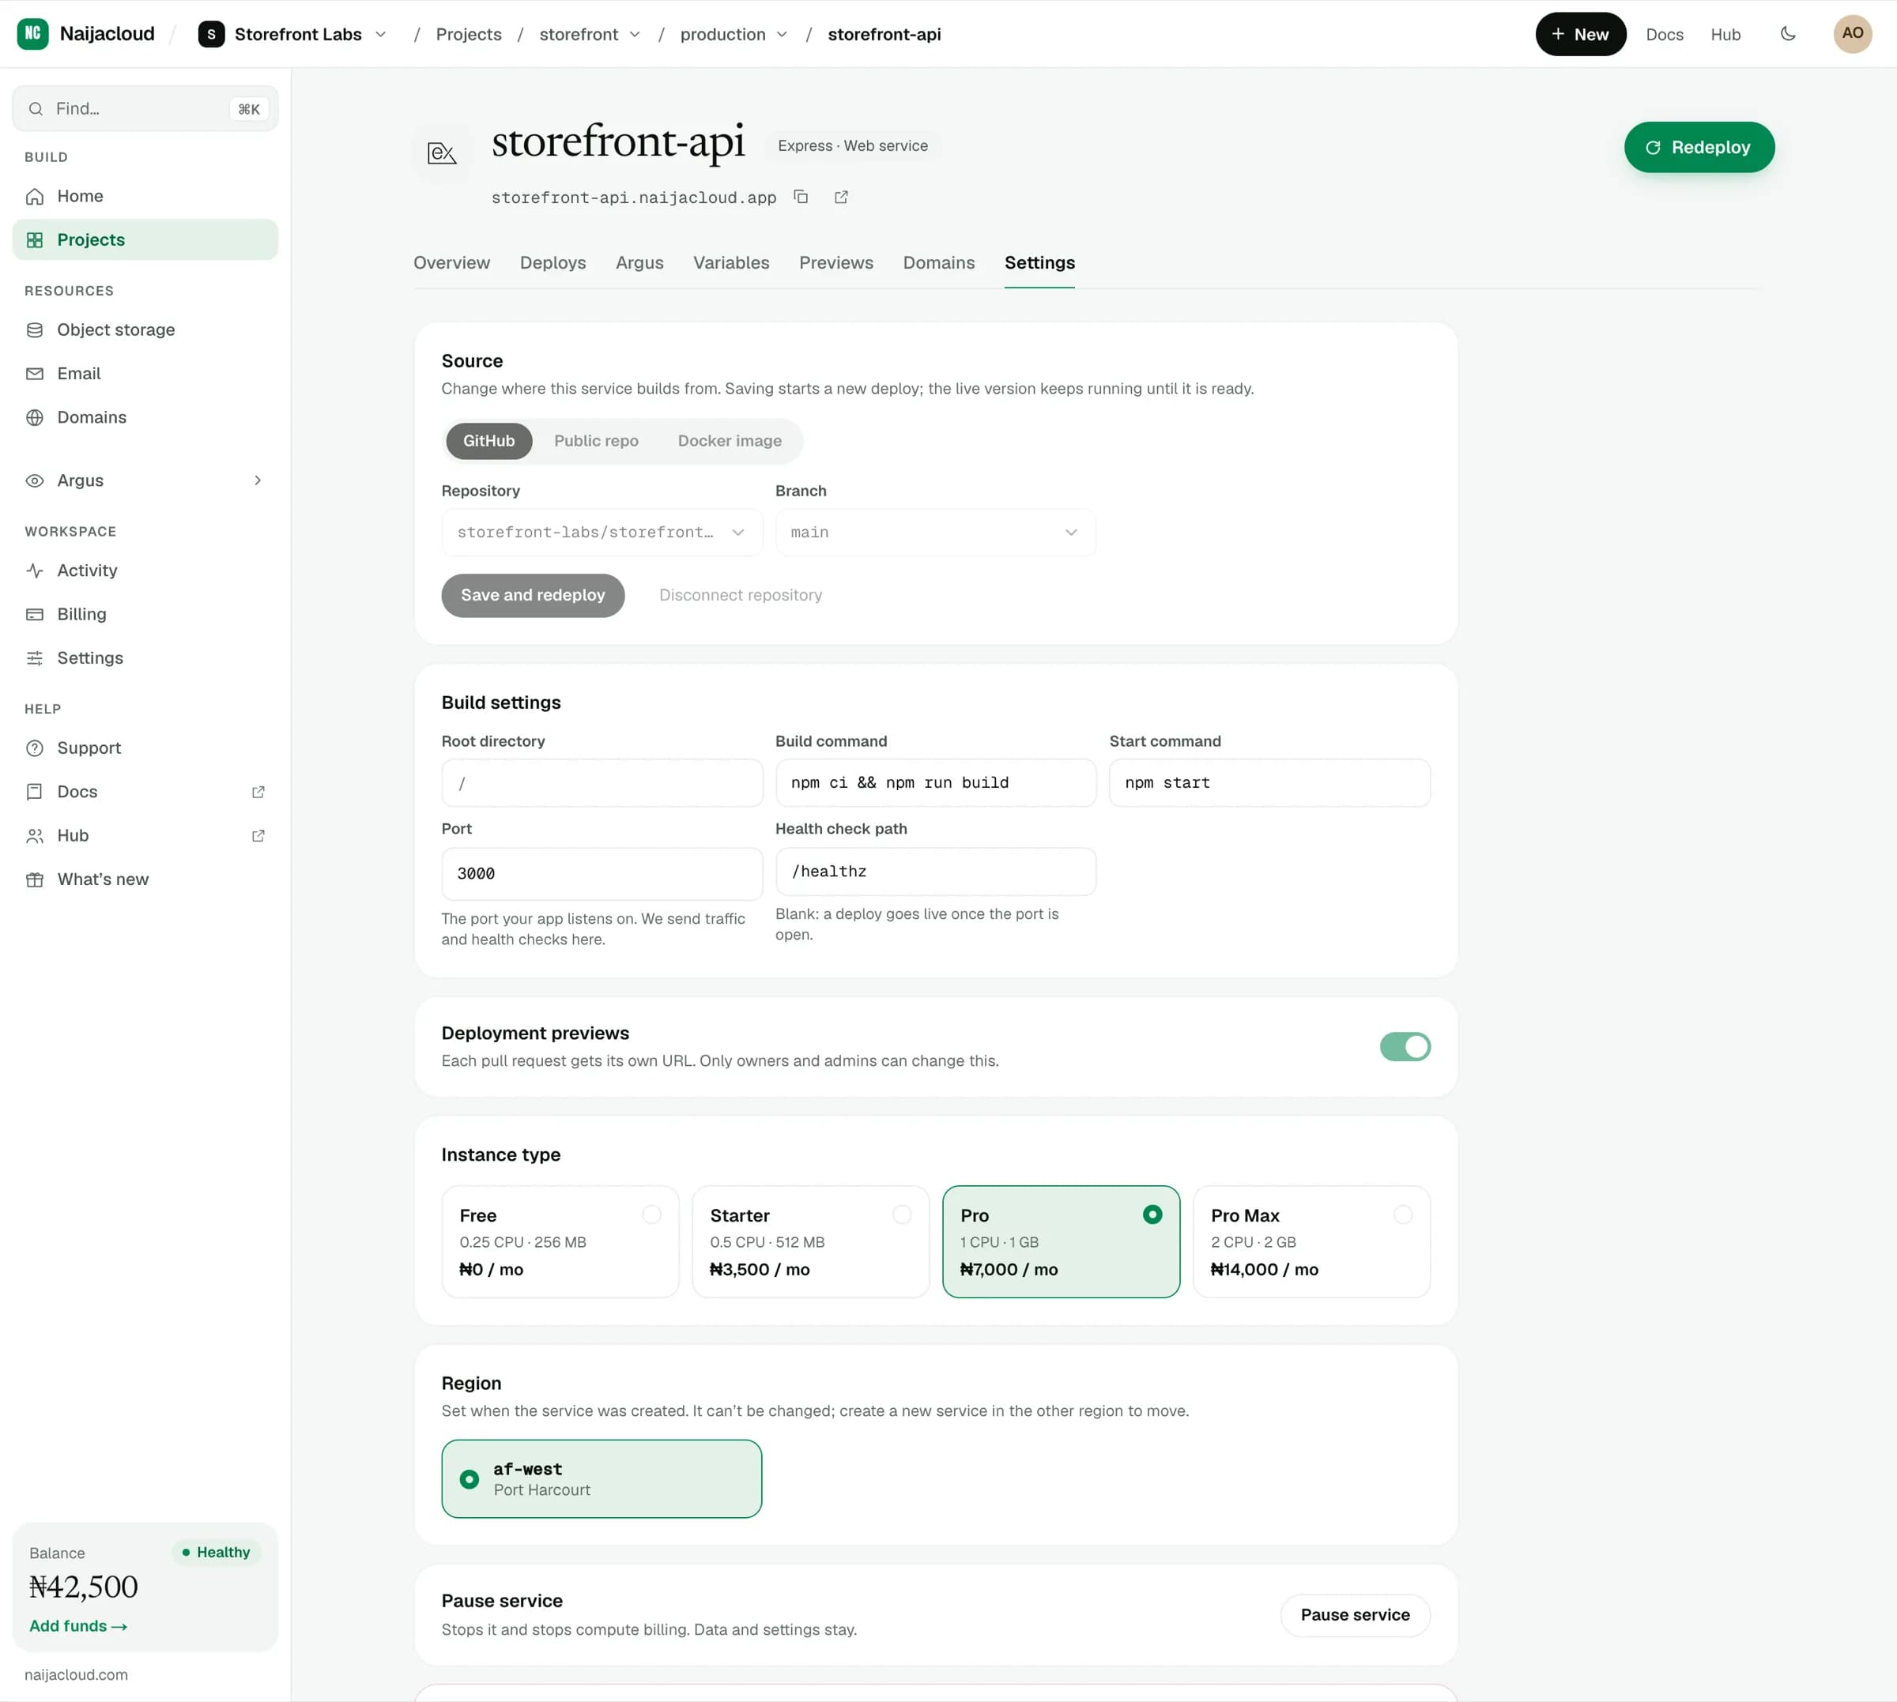1897x1702 pixels.
Task: Open the Branch main dropdown
Action: [x=935, y=532]
